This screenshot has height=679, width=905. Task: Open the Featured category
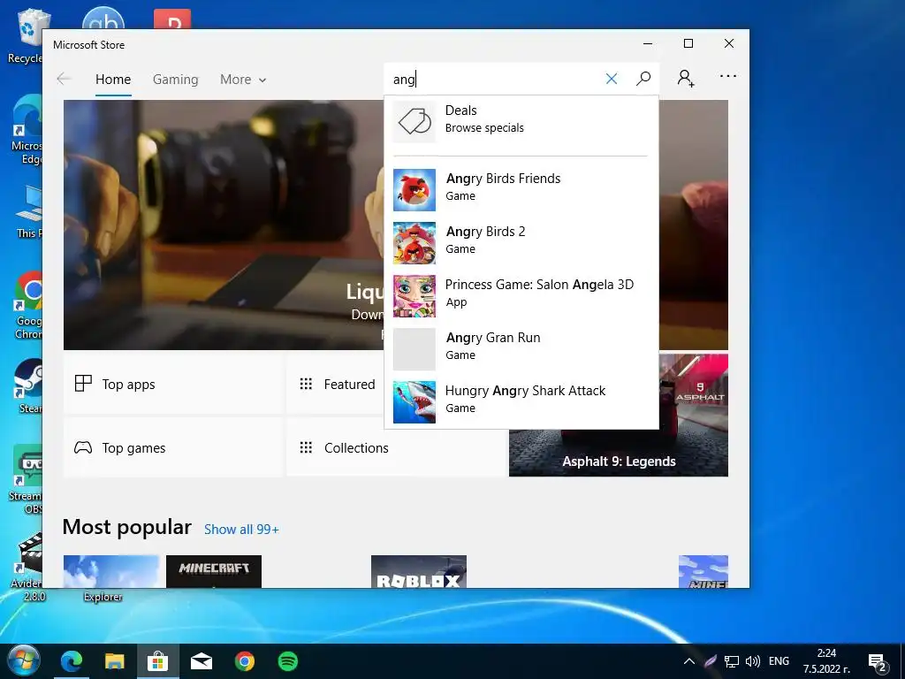pos(337,385)
